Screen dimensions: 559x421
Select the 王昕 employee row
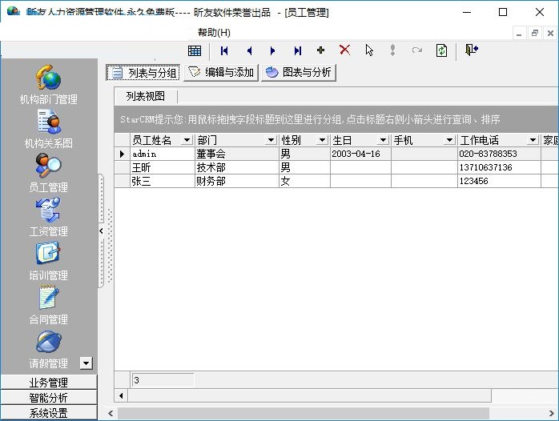pos(336,167)
